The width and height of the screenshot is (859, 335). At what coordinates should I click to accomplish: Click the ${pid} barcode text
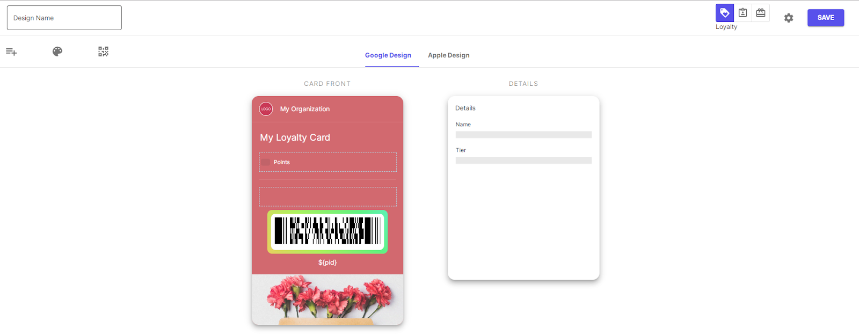(327, 263)
